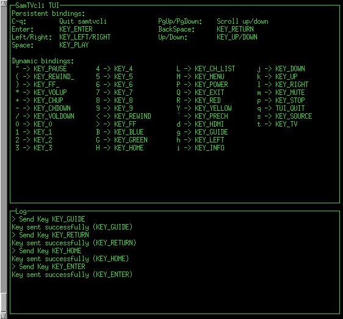
Task: Click 'KEY_RETURN' next to BackSpace
Action: [235, 29]
